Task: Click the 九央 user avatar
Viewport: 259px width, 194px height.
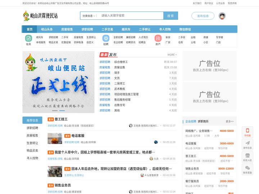Action: pyautogui.click(x=151, y=158)
